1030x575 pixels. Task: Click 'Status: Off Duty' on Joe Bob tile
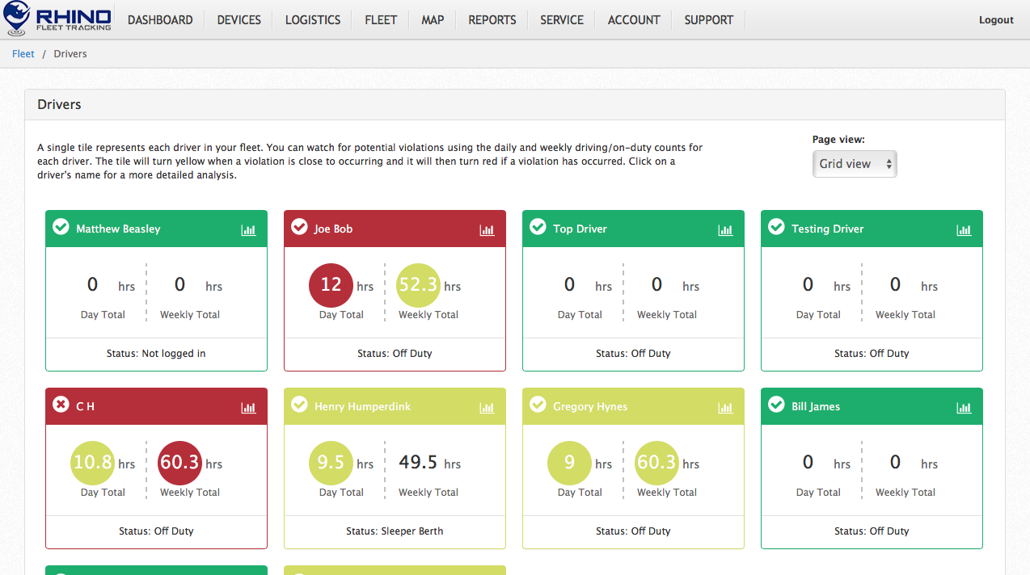pyautogui.click(x=395, y=354)
